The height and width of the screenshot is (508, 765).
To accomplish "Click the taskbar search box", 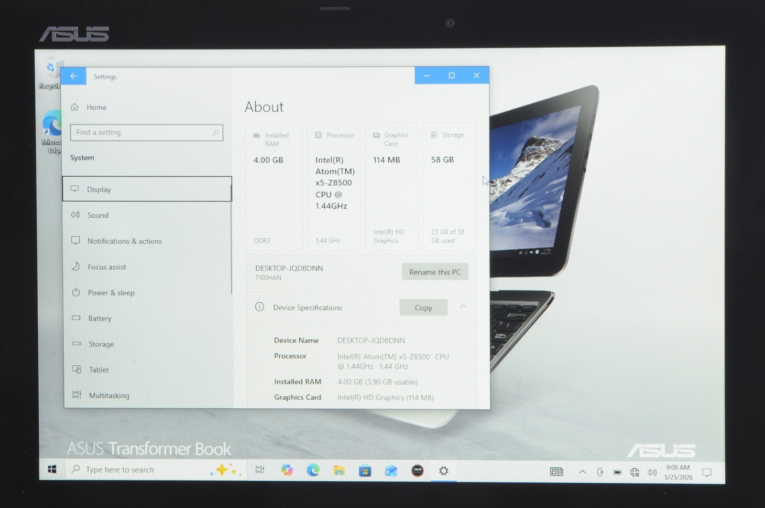I will click(155, 470).
